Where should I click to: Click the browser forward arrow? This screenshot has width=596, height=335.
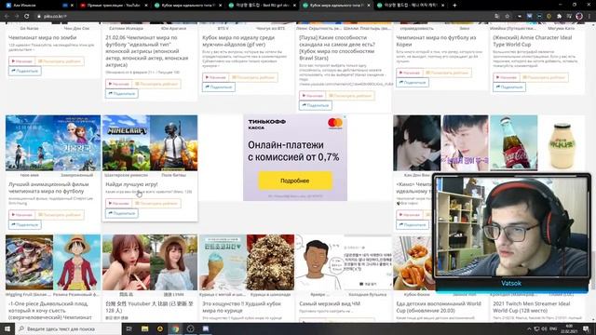pos(17,16)
